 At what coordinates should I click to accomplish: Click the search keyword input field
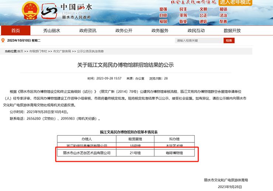pyautogui.click(x=198, y=40)
